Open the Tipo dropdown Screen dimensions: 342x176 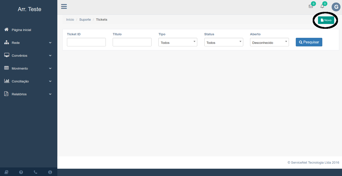point(178,42)
